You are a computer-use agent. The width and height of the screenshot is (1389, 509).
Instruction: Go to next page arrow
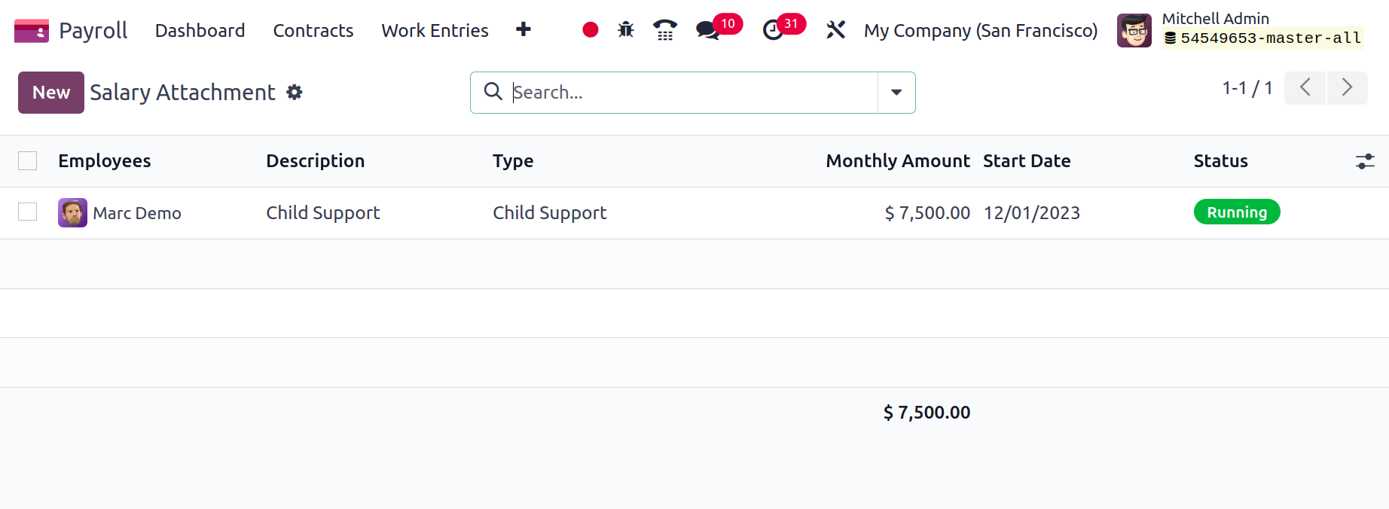1347,88
